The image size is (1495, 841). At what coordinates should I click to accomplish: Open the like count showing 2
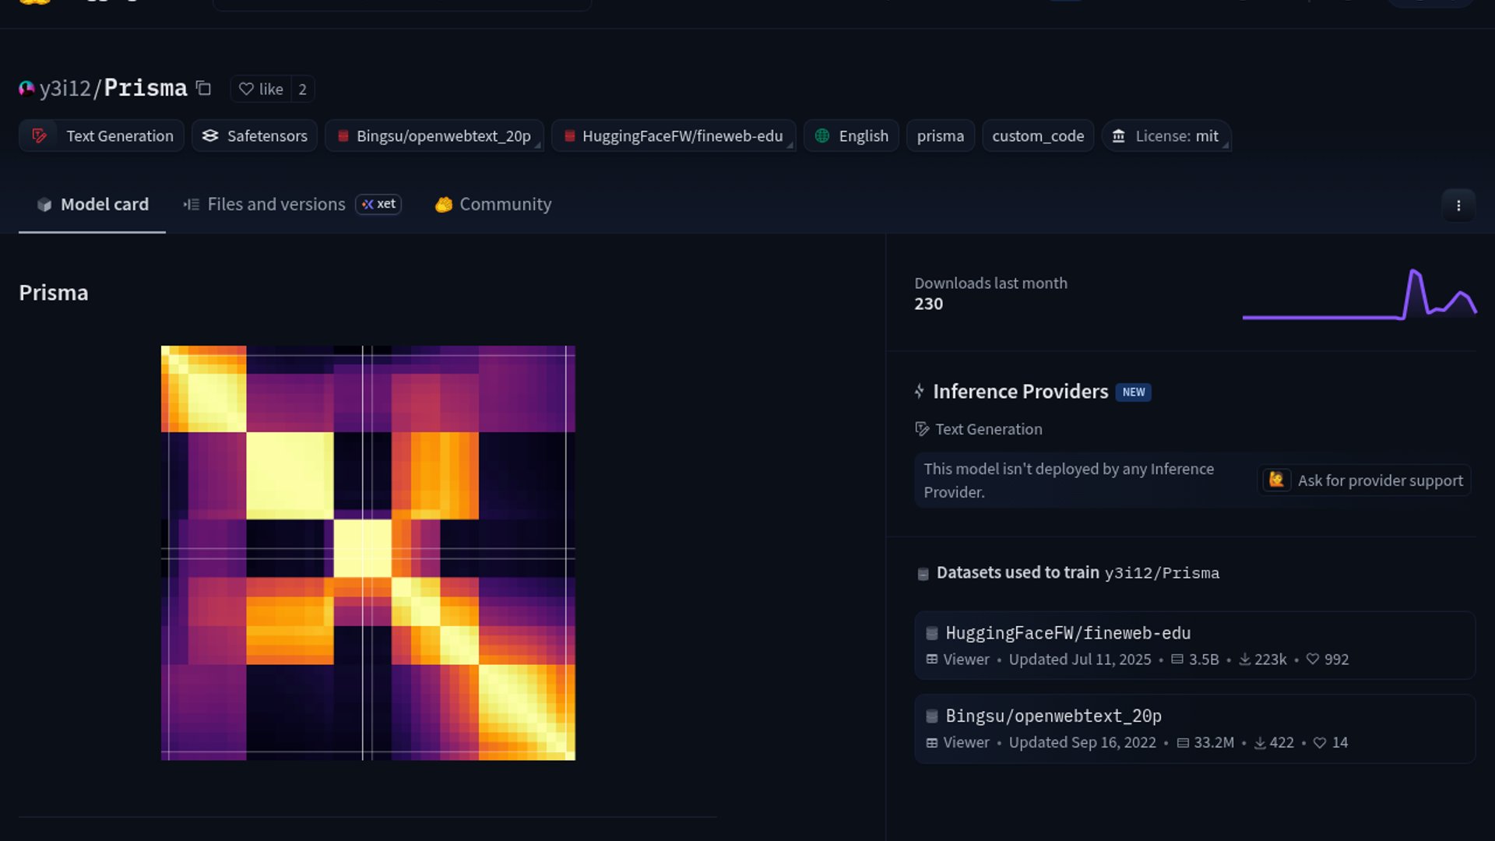tap(302, 90)
